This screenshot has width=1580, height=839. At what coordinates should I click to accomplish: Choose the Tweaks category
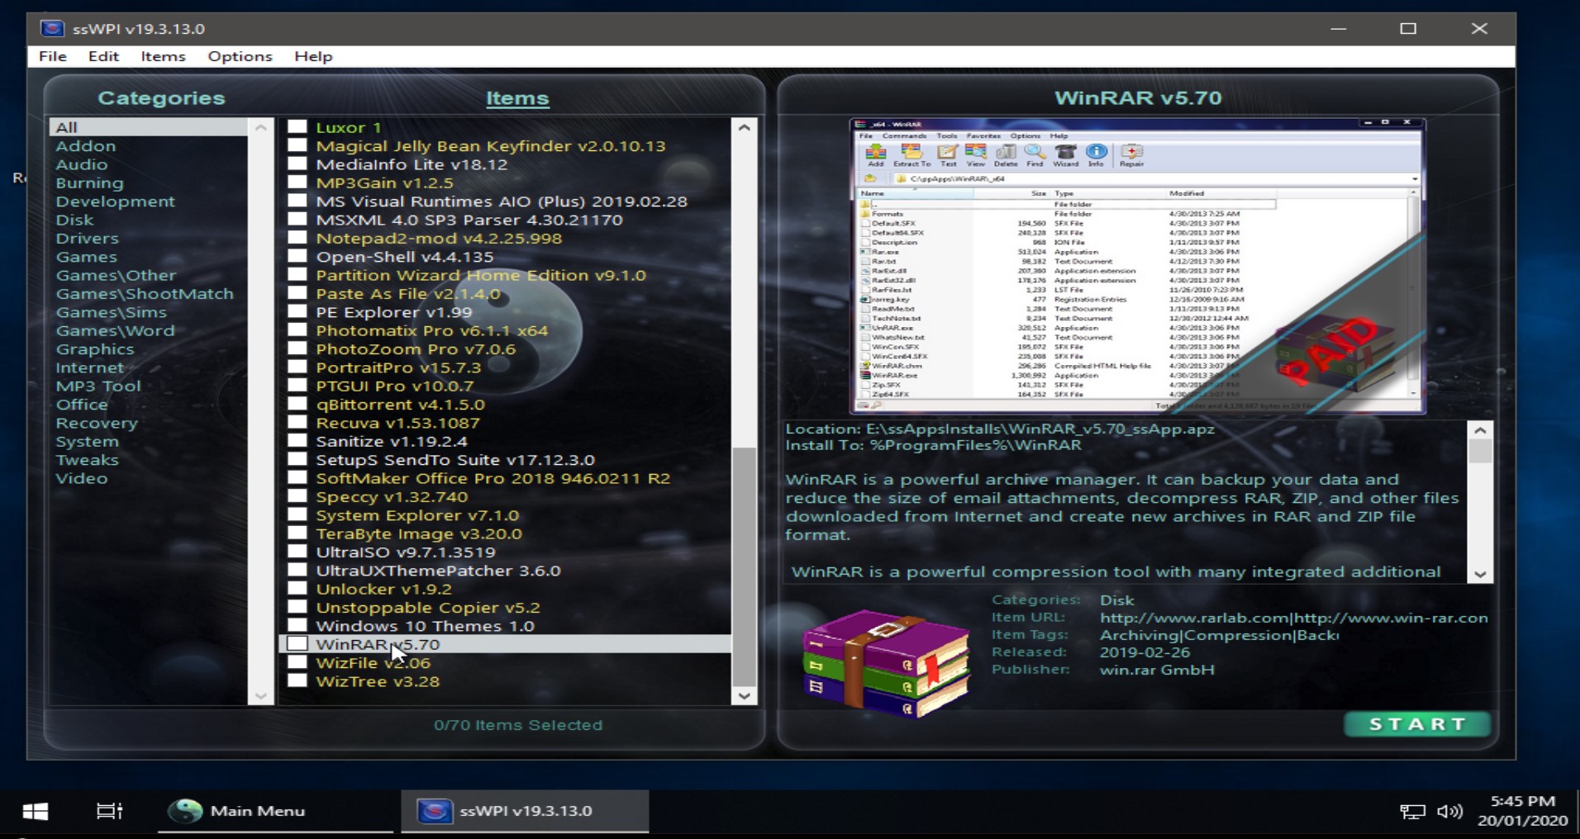click(x=87, y=460)
